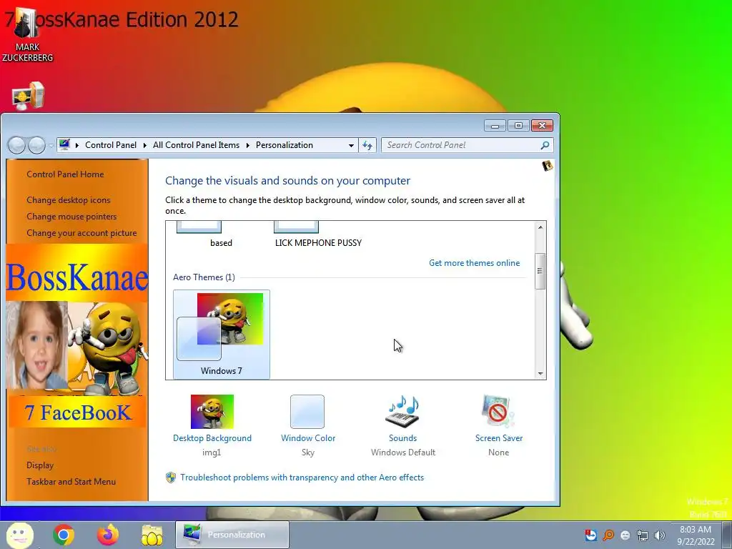Viewport: 732px width, 549px height.
Task: Click the Sounds link text
Action: pos(403,438)
